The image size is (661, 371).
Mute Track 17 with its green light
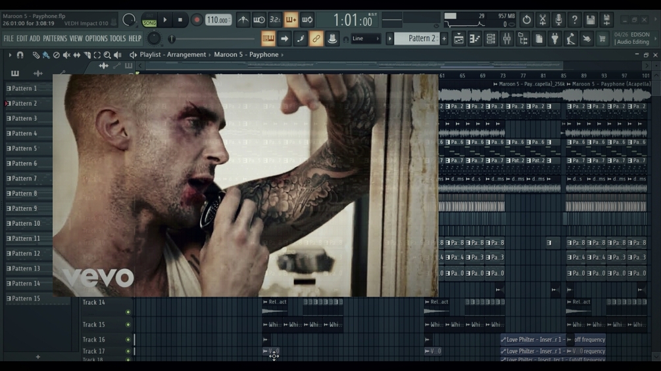tap(128, 351)
